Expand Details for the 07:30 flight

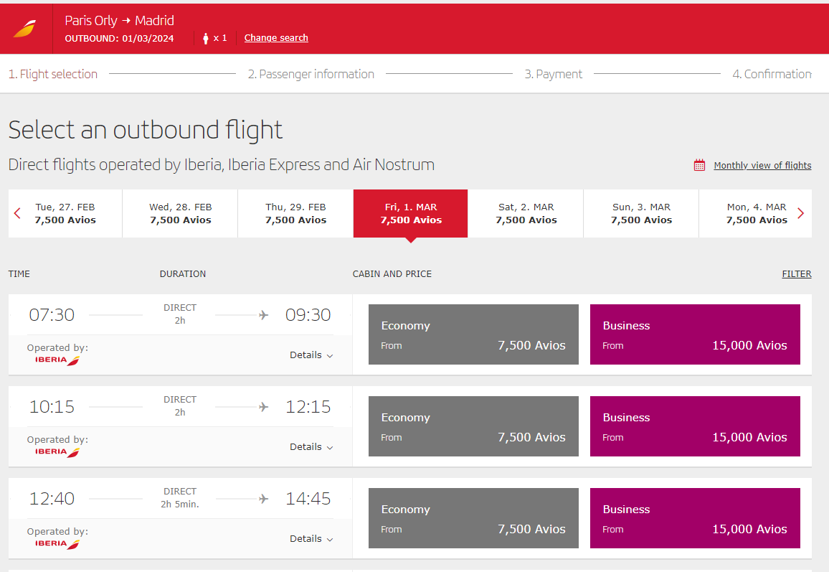[311, 355]
